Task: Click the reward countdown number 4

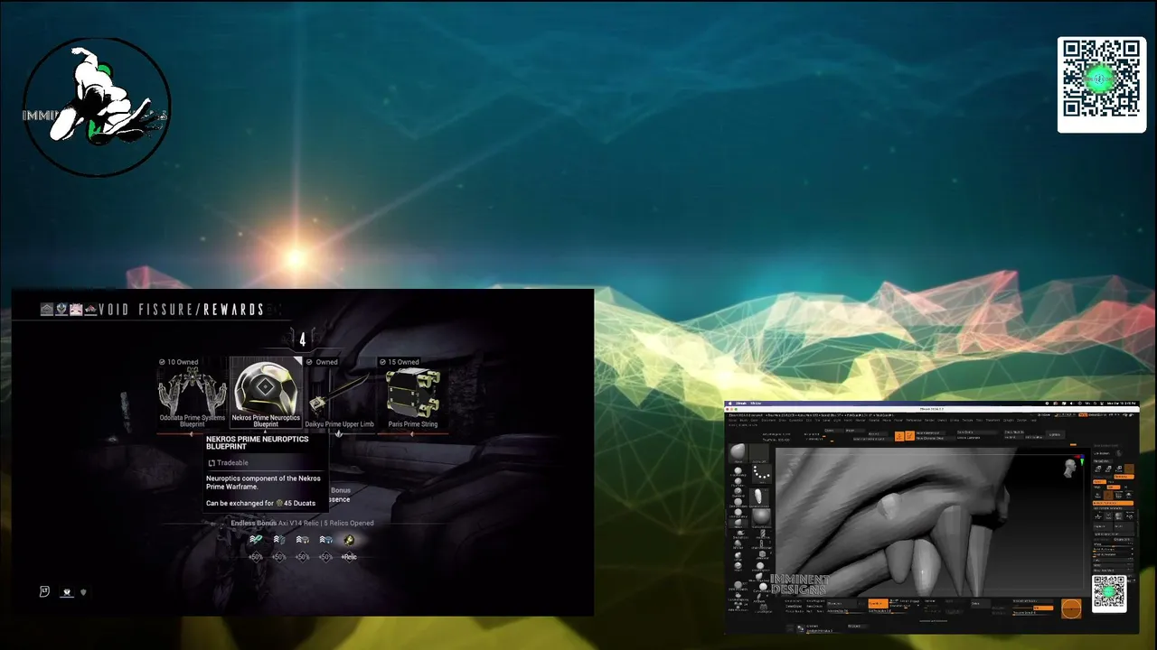Action: 303,339
